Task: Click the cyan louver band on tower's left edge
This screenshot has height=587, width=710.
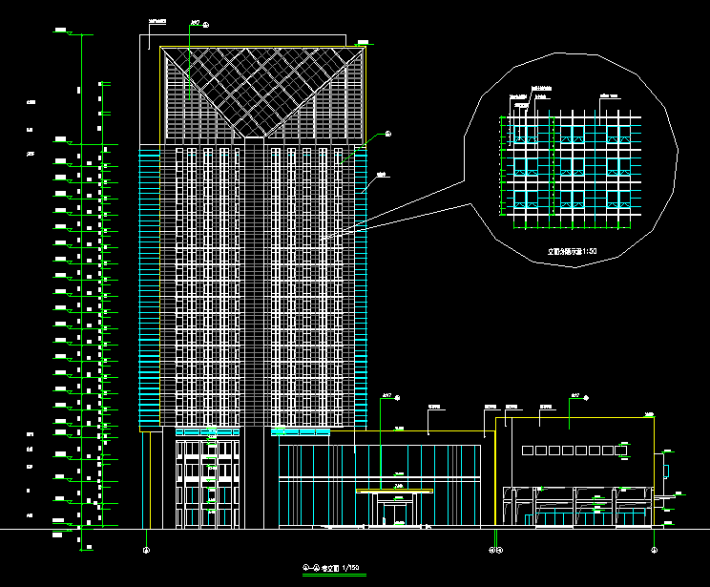Action: click(149, 286)
